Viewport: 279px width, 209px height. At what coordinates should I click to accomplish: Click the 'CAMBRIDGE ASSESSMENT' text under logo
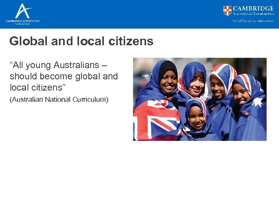point(22,21)
